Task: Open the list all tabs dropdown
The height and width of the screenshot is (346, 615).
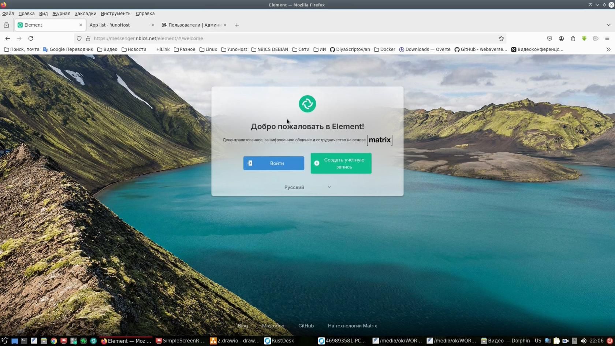Action: (x=608, y=25)
